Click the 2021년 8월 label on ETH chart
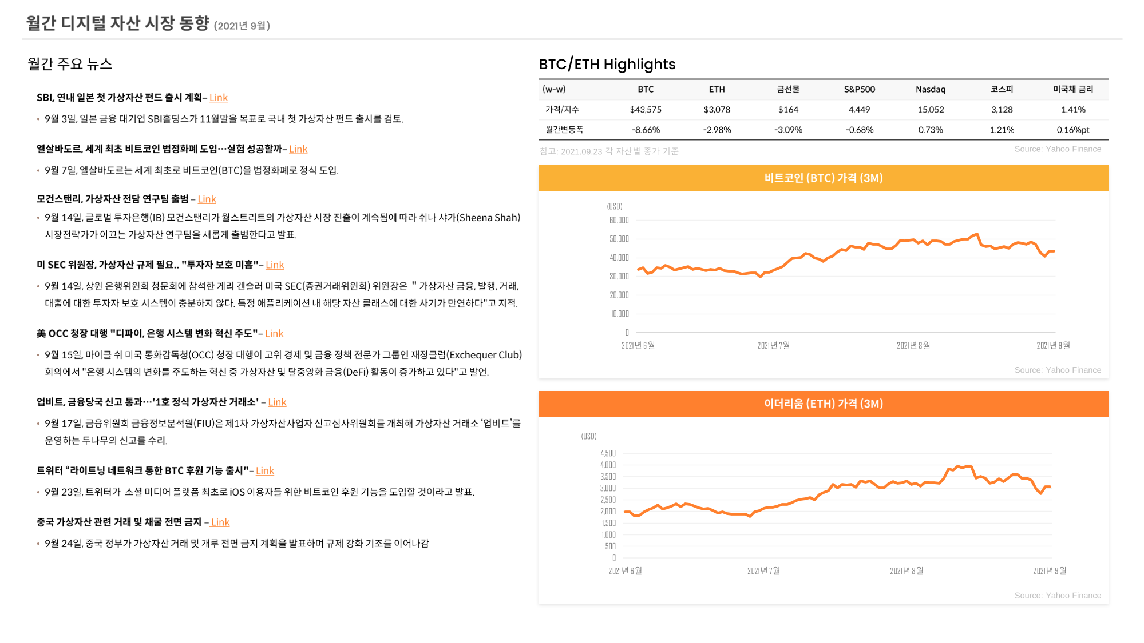Viewport: 1144px width, 643px height. click(x=906, y=571)
